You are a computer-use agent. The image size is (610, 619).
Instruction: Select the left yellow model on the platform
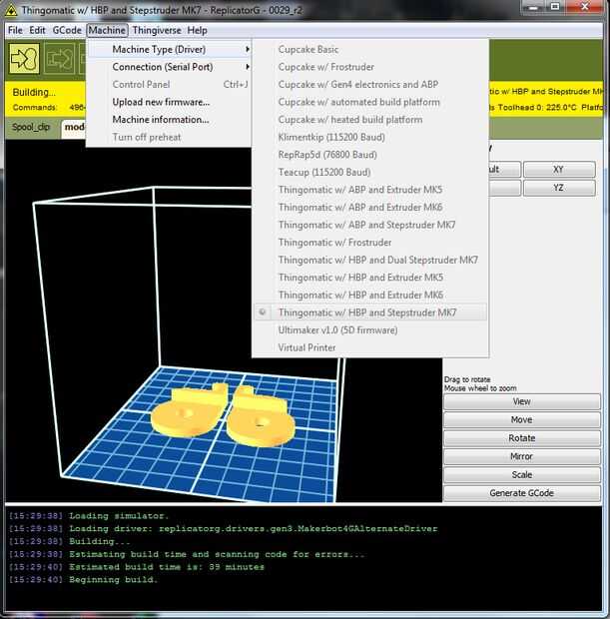click(x=190, y=410)
